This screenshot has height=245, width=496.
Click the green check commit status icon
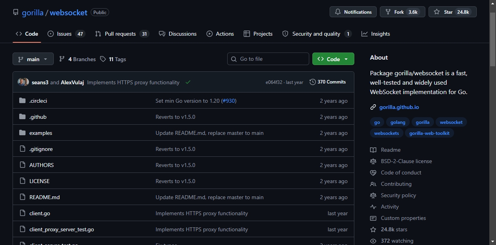(x=188, y=82)
